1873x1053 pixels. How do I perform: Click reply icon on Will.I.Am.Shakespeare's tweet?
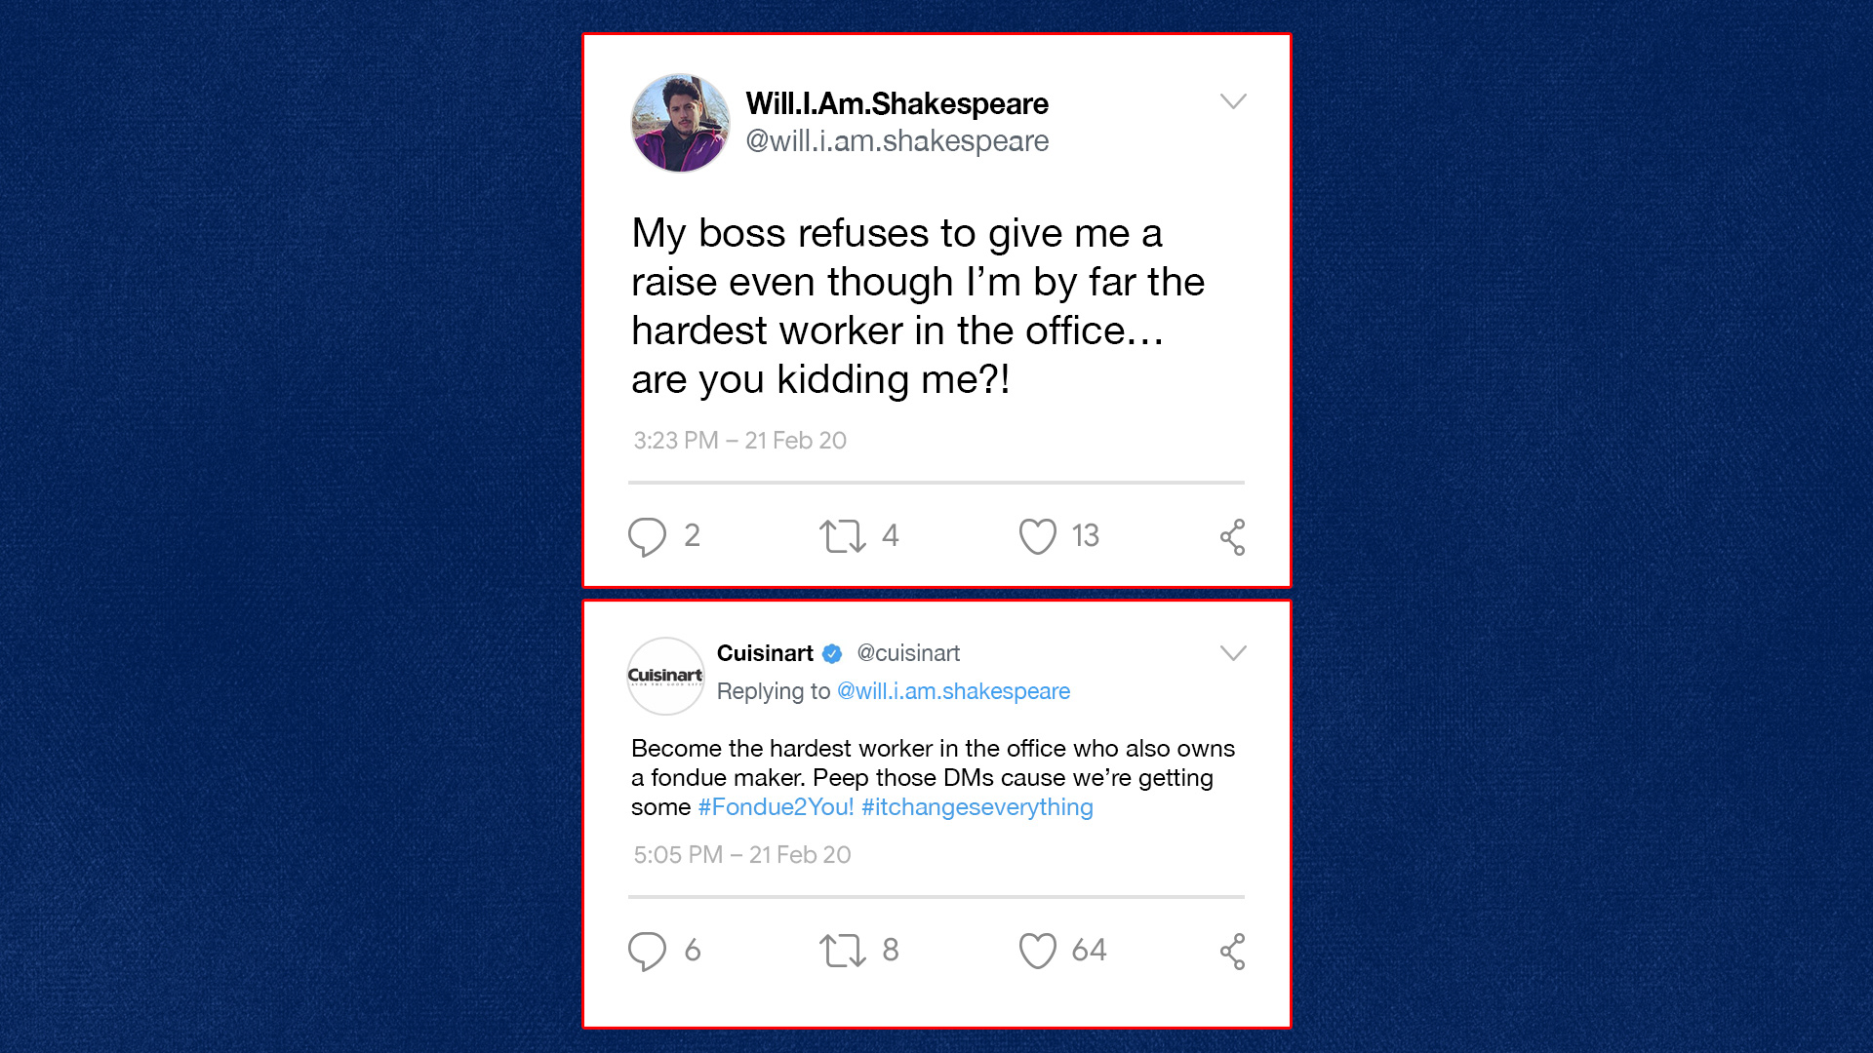(x=647, y=537)
